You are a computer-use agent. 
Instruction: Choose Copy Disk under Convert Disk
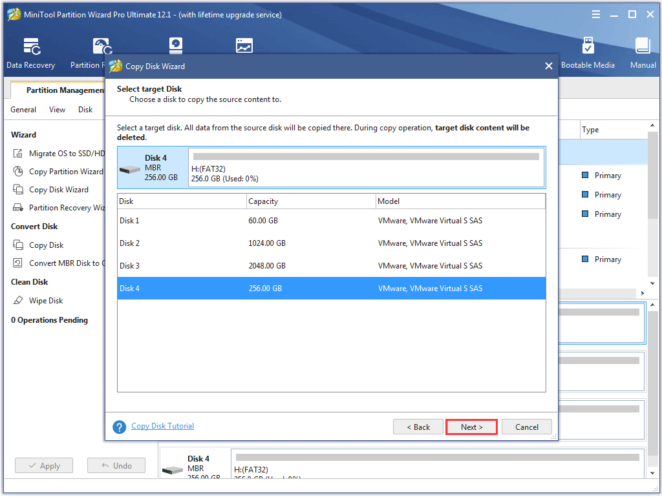click(46, 245)
